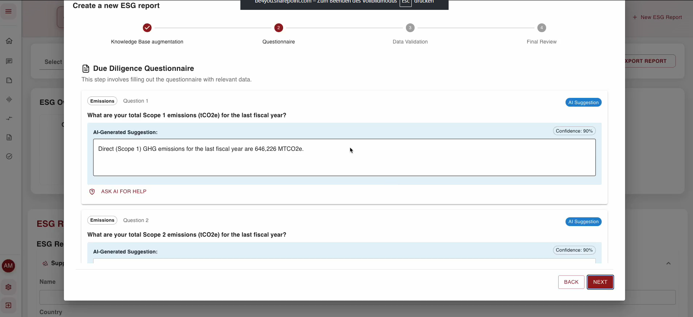Screen dimensions: 693x317
Task: Click the AM user avatar
Action: pyautogui.click(x=8, y=266)
